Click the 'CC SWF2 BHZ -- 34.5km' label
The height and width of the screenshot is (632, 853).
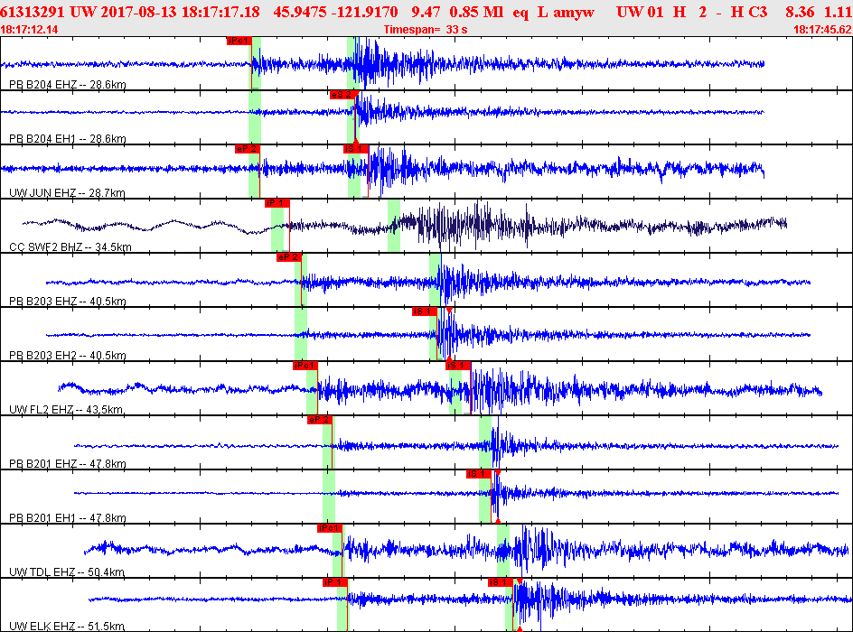coord(70,247)
